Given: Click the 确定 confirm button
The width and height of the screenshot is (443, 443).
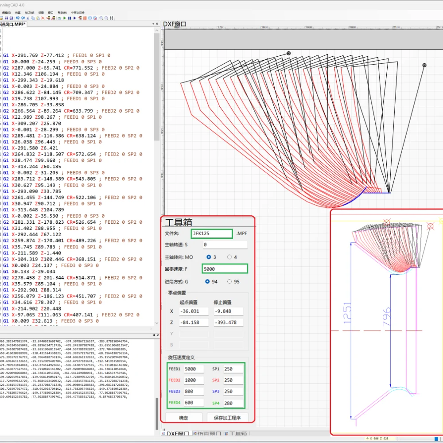Looking at the screenshot, I should pos(183,417).
